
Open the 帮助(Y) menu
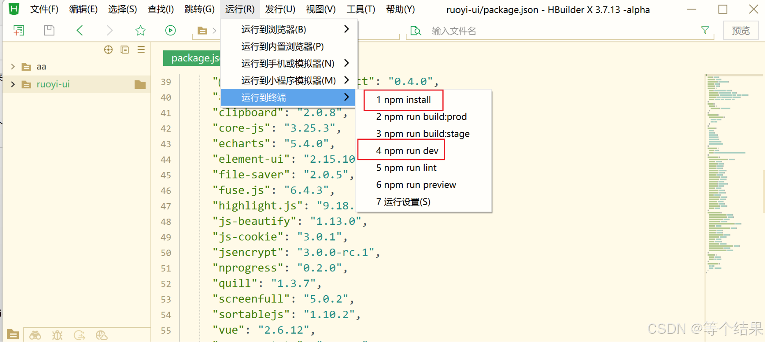tap(400, 9)
